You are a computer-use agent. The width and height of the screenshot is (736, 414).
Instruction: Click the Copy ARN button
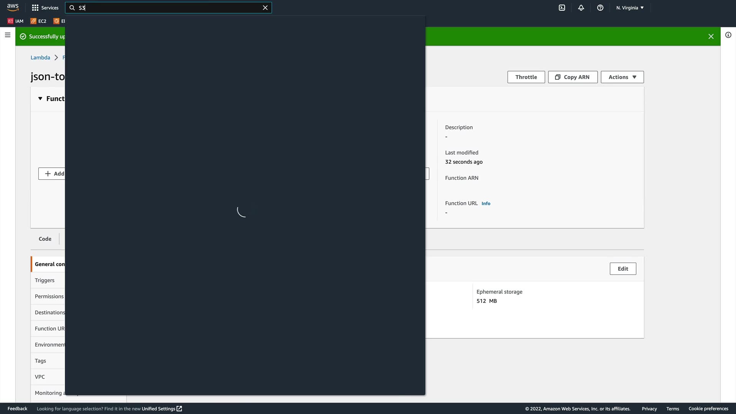(572, 77)
